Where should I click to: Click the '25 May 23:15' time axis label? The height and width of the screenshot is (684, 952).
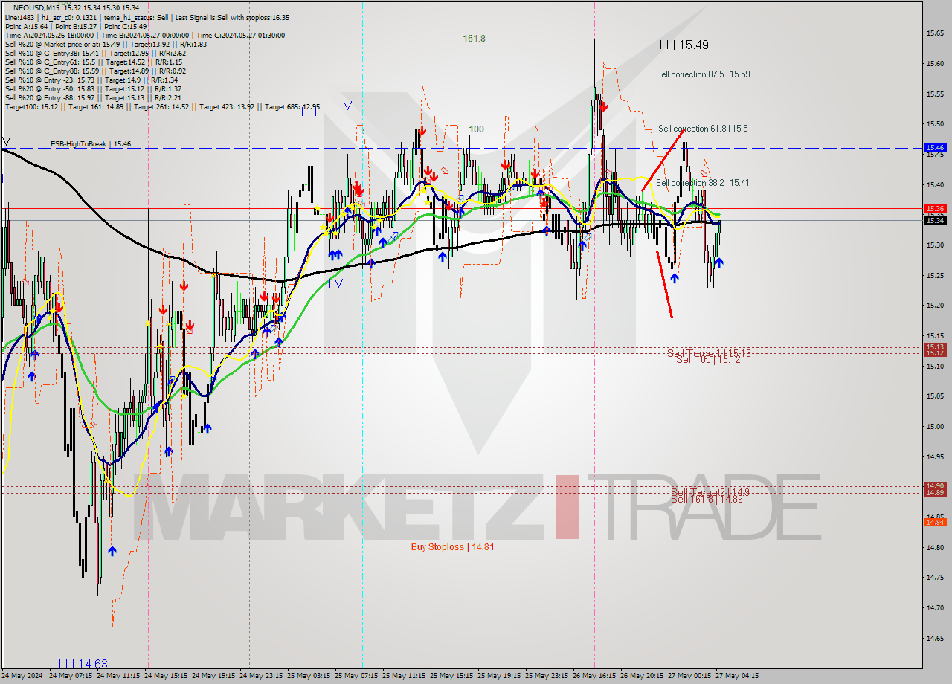[x=547, y=676]
